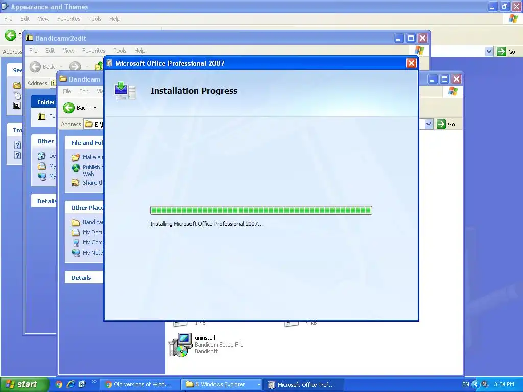Expand the Quick Launch overflow chevron
This screenshot has width=523, height=392.
click(x=94, y=382)
